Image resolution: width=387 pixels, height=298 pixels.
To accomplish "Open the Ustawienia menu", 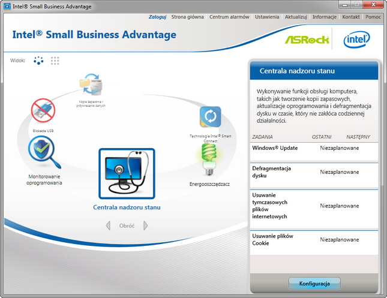I will (267, 17).
